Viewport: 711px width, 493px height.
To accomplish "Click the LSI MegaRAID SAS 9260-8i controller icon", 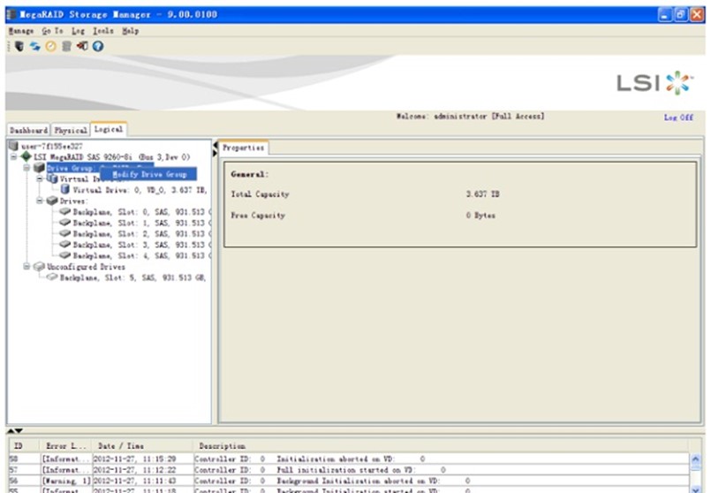I will [26, 156].
